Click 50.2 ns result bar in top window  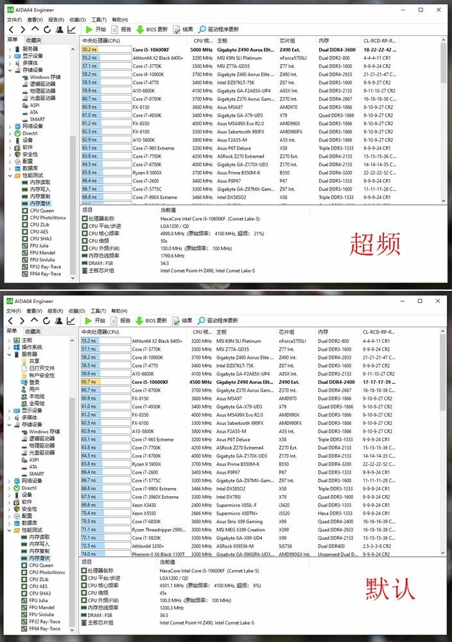(x=106, y=49)
